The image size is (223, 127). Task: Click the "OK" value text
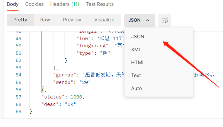(x=70, y=104)
